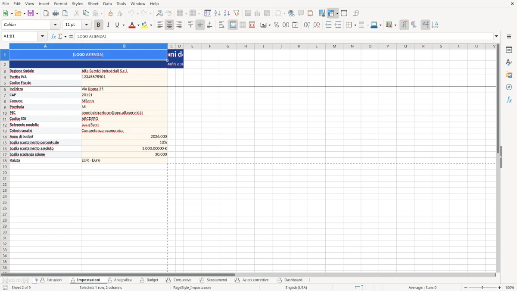Toggle Center Horizontally alignment
The width and height of the screenshot is (517, 291).
point(170,25)
